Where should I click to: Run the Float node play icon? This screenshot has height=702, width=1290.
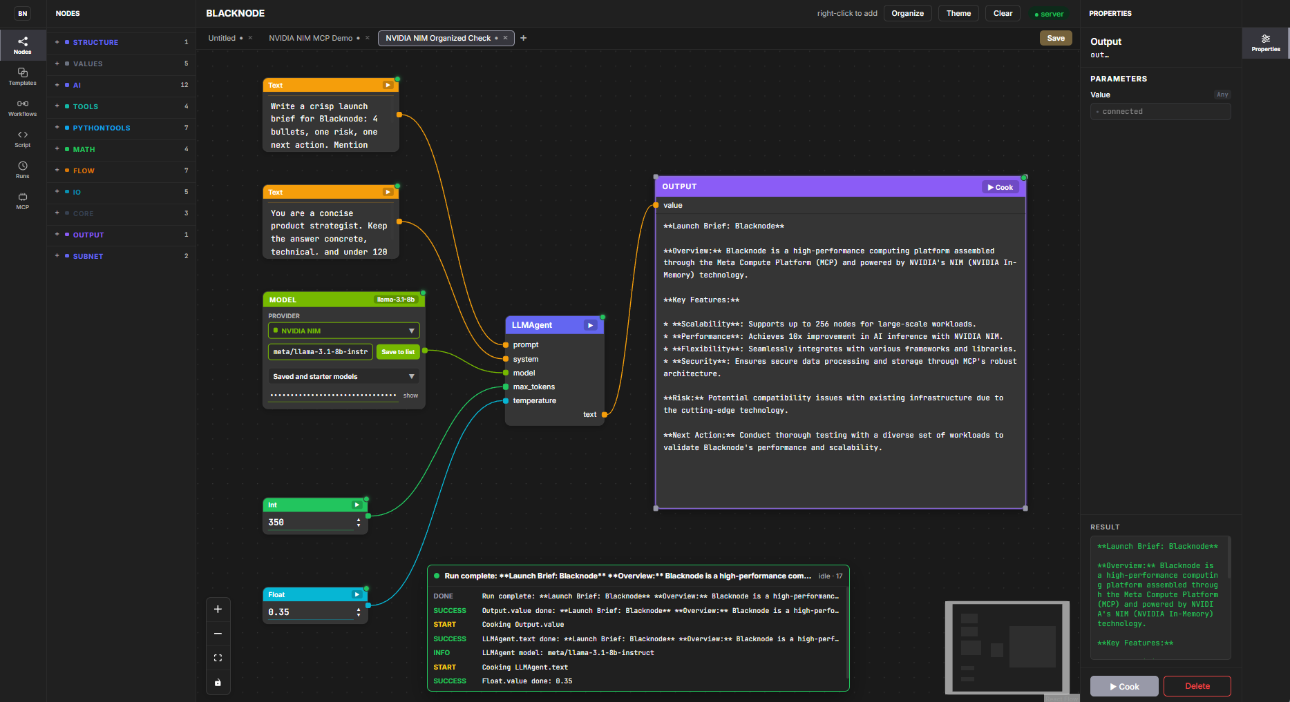click(x=357, y=594)
